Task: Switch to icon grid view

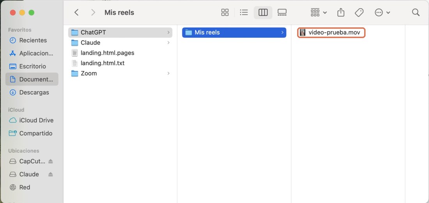Action: coord(225,12)
